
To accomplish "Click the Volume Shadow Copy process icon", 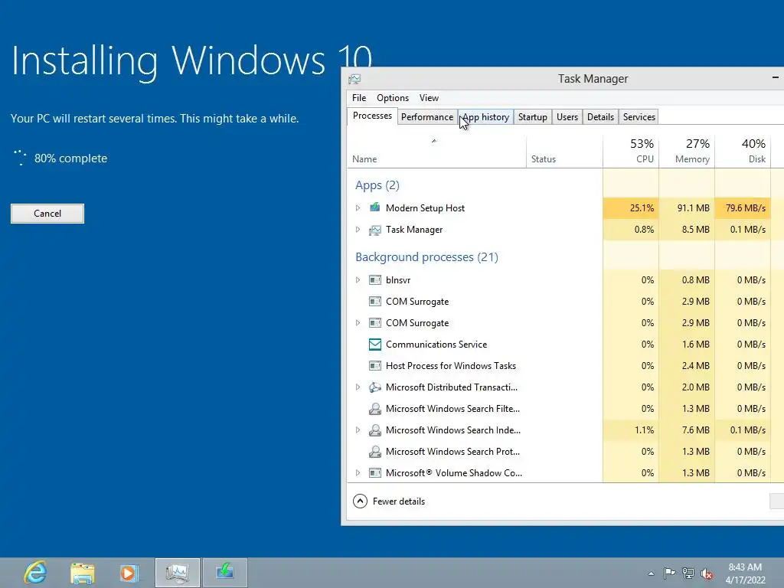I will [x=375, y=473].
